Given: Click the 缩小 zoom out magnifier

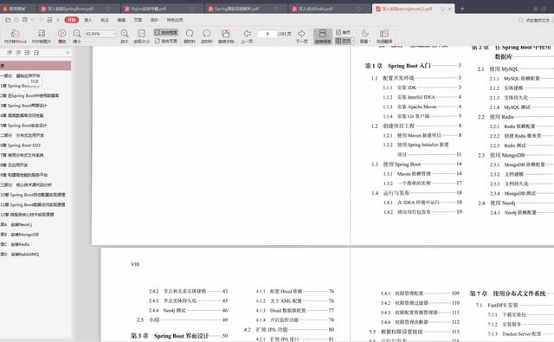Looking at the screenshot, I should (77, 36).
